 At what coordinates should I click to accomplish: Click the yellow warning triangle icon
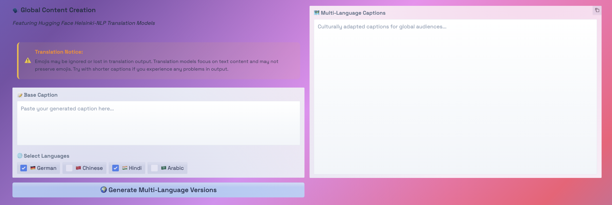pos(28,60)
